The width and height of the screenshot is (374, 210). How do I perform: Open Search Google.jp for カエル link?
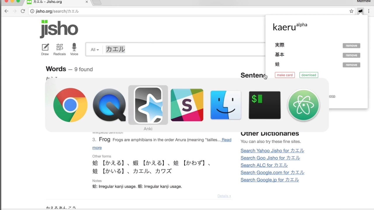coord(270,180)
